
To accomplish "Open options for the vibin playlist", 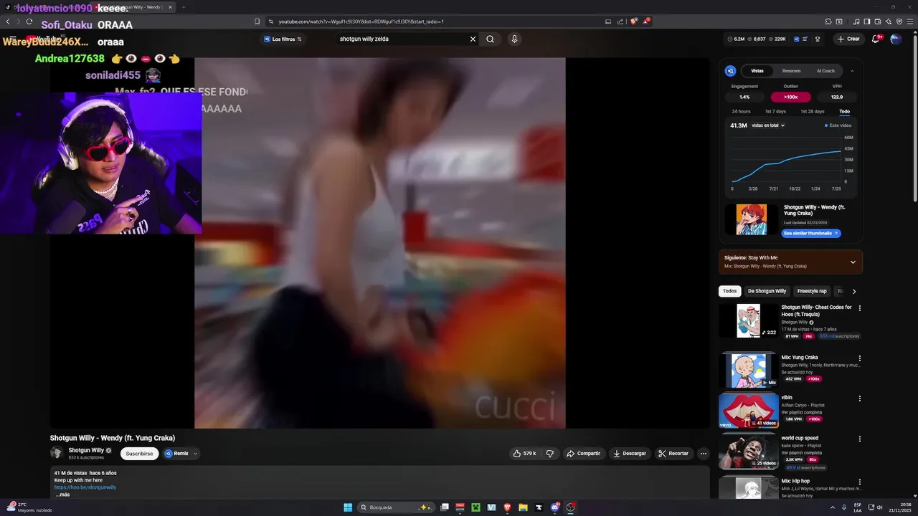I will (859, 398).
